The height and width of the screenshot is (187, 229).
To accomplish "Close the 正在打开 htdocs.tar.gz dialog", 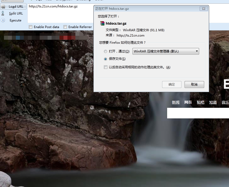I will 204,9.
